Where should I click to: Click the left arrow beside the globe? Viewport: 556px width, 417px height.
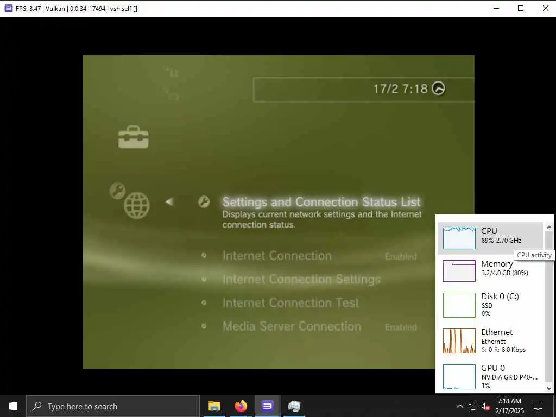(169, 202)
